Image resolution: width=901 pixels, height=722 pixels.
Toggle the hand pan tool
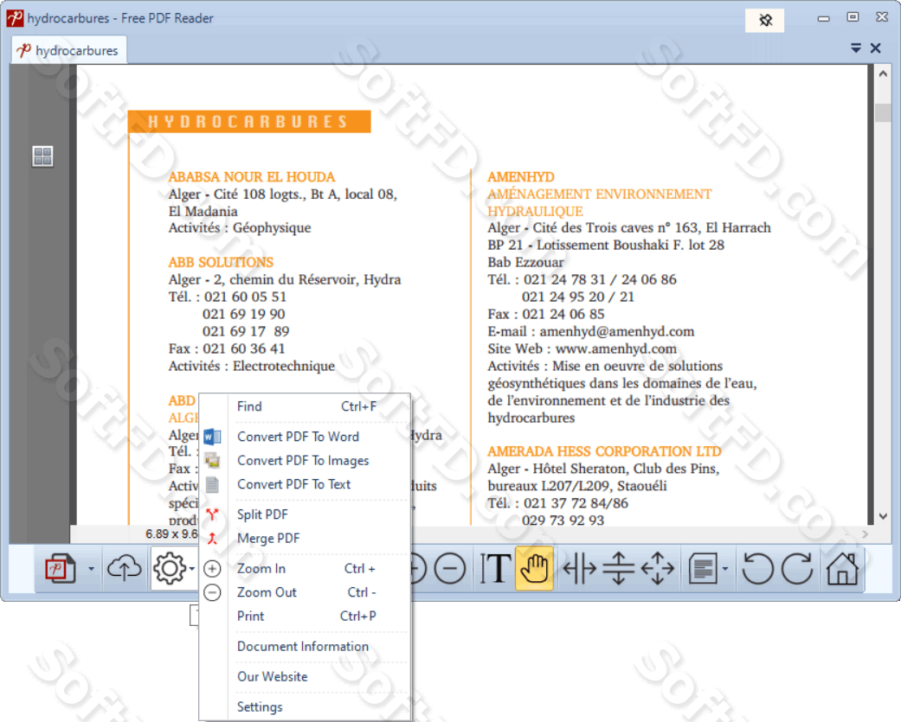click(x=534, y=569)
